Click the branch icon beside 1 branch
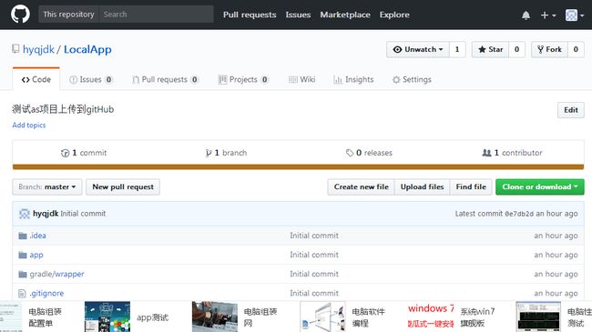592x332 pixels. [x=209, y=153]
